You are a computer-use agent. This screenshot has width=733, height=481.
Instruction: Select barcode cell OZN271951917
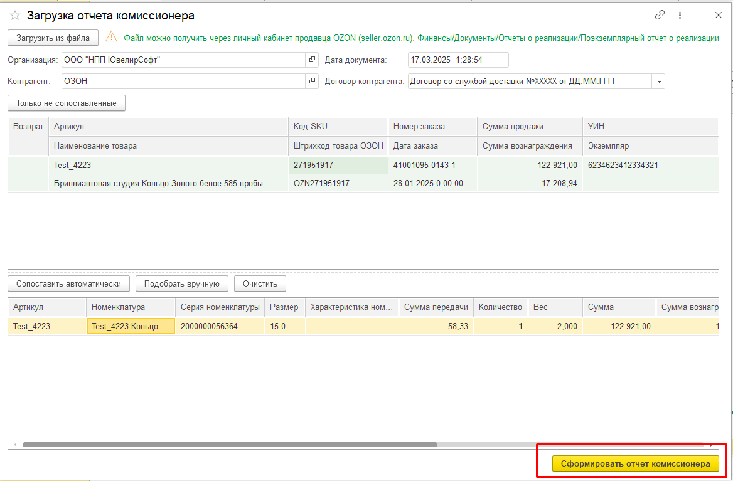tap(338, 184)
